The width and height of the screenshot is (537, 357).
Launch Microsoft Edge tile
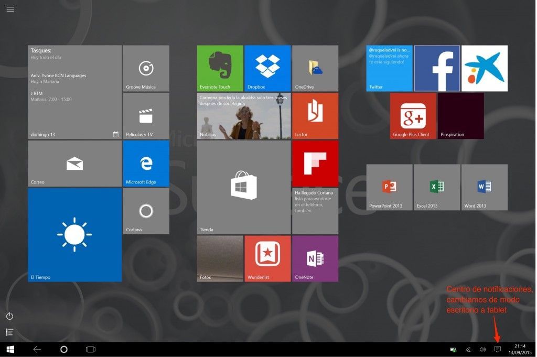click(x=146, y=164)
